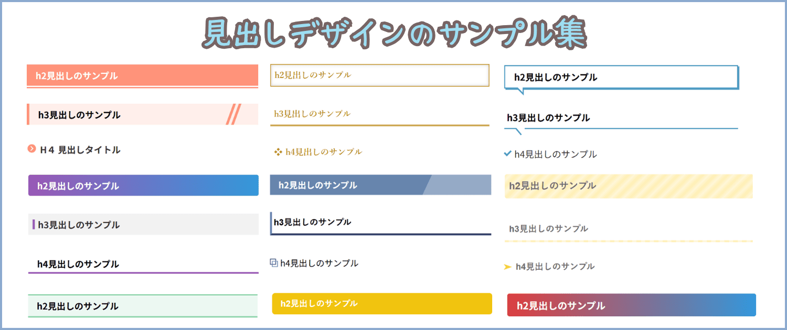
Task: Click the solid yellow h2 heading bar
Action: (x=381, y=303)
